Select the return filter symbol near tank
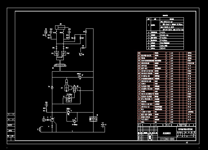Screen dimensions: 208x150 coord(93,119)
